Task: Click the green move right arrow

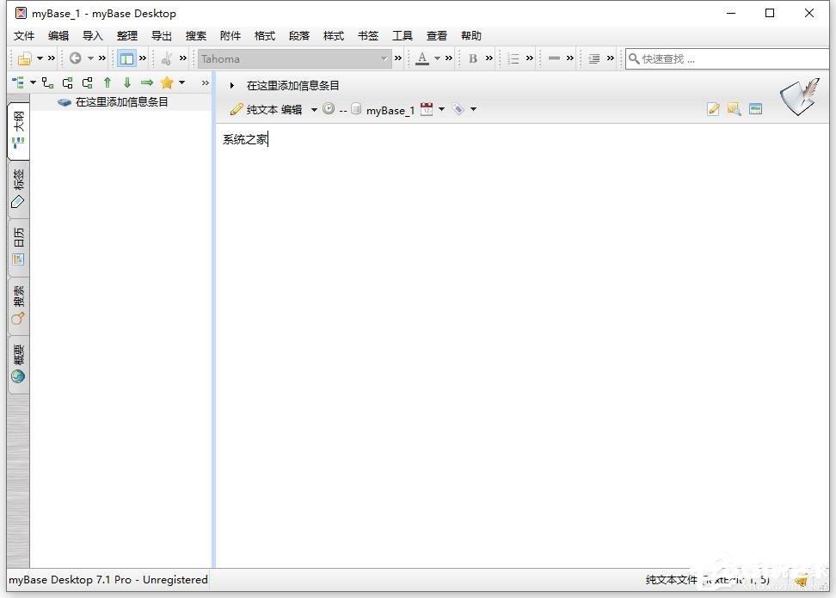Action: click(147, 82)
